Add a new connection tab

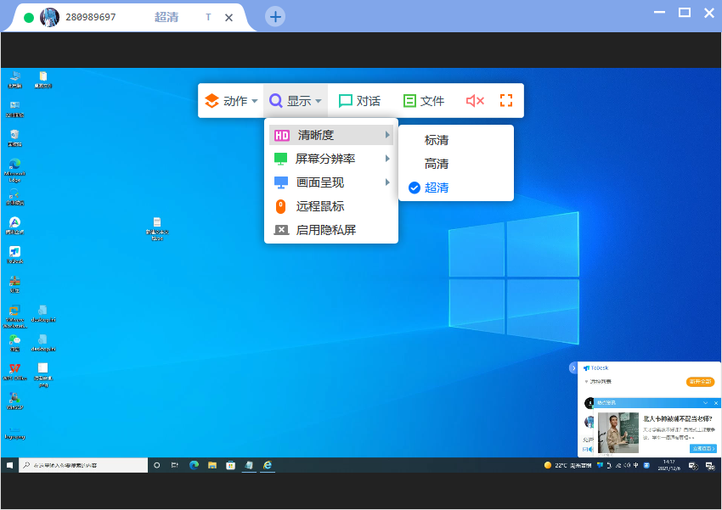click(275, 17)
